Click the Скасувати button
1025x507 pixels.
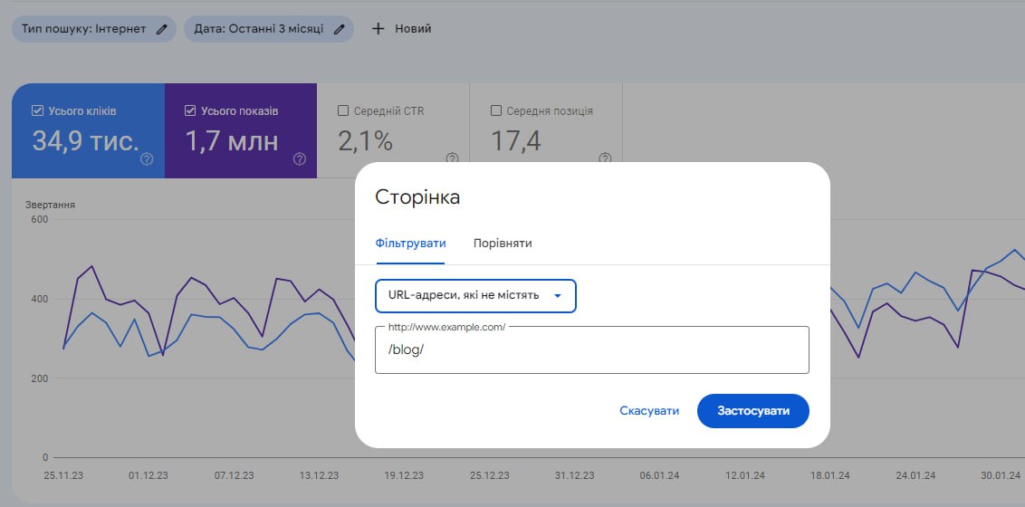649,411
